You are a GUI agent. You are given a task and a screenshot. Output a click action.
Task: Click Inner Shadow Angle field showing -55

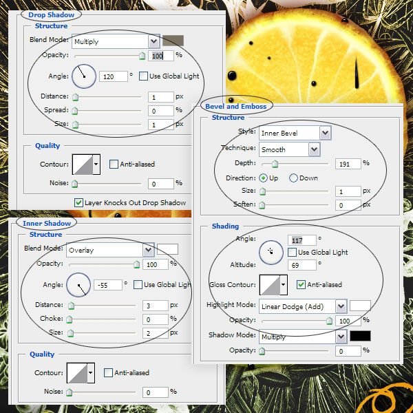pos(108,285)
